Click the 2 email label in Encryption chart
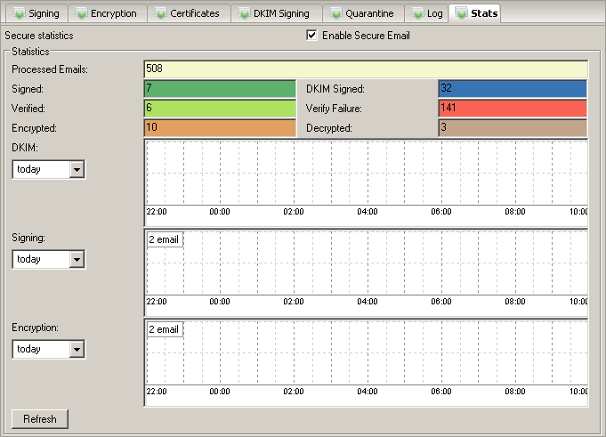 click(x=165, y=329)
